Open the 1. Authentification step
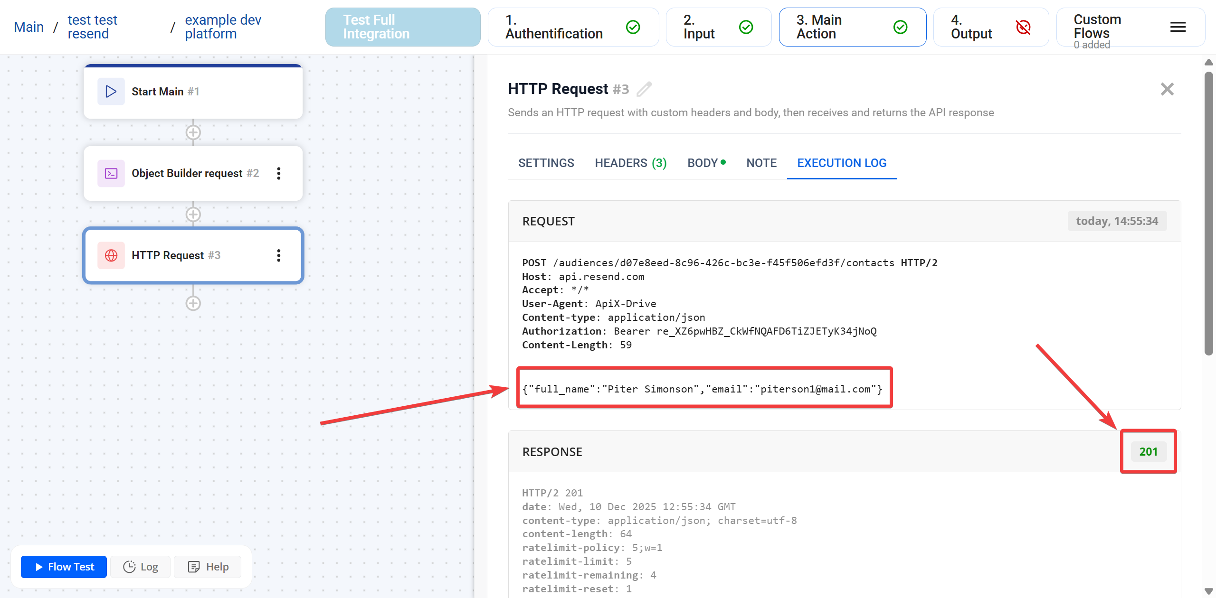 click(572, 27)
